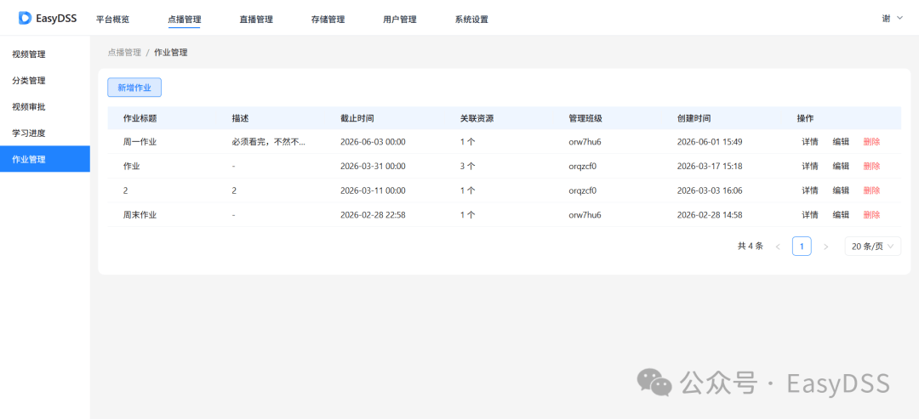View 详情 for the 作业 row
This screenshot has height=420, width=919.
810,167
